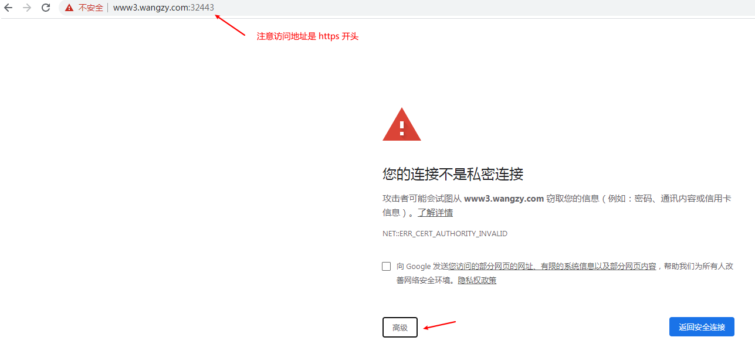
Task: Enable the send-info-to-Google checkbox
Action: point(386,266)
